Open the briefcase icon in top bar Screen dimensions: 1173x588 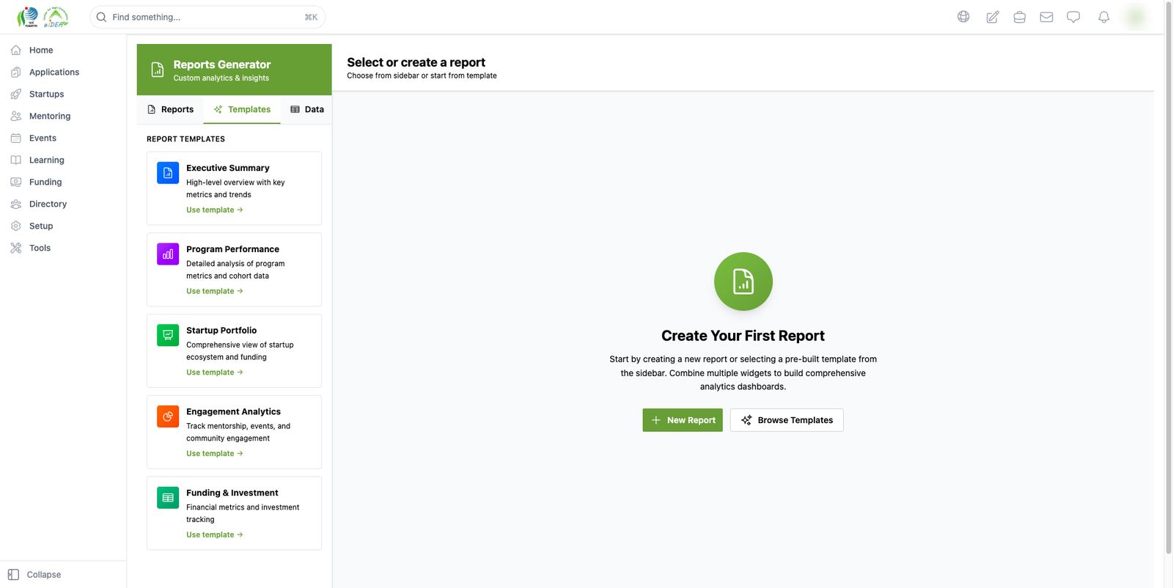coord(1019,17)
